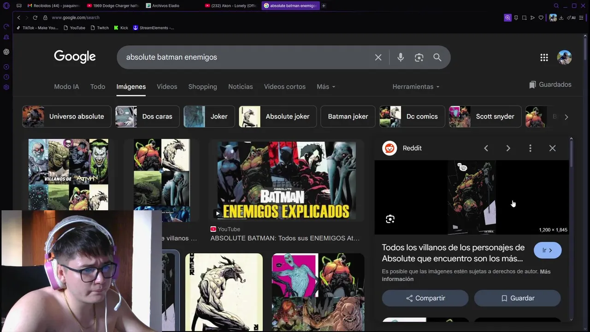Filter by Universo absolute chip
Image resolution: width=590 pixels, height=332 pixels.
click(67, 117)
